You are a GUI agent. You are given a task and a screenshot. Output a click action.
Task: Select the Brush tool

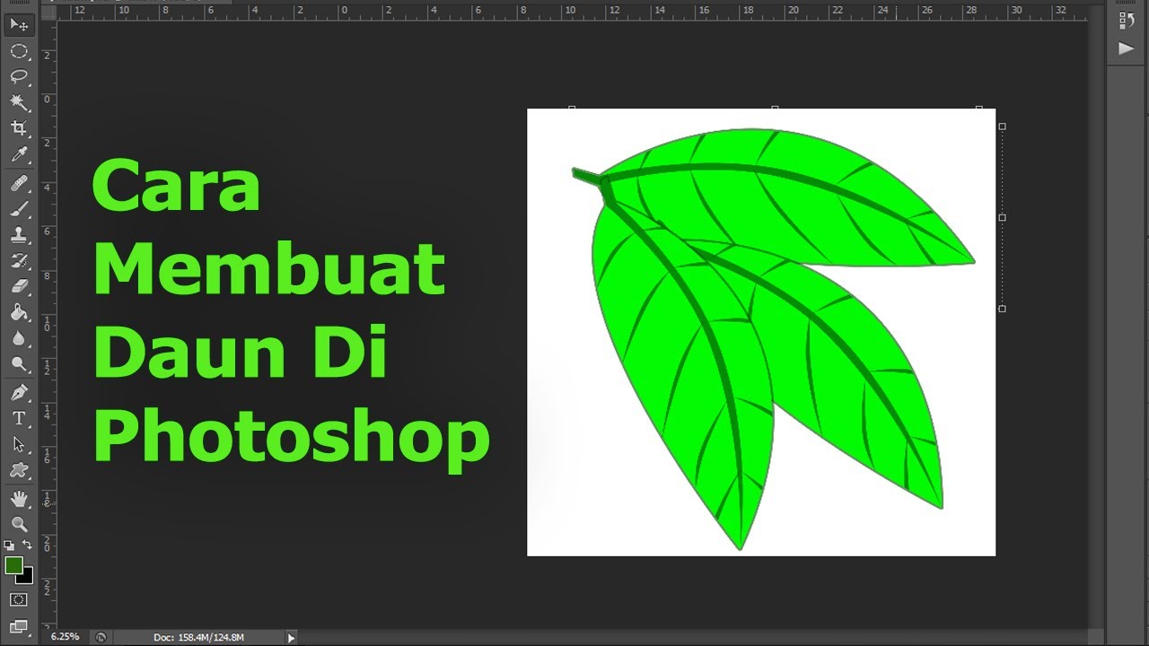pyautogui.click(x=19, y=209)
